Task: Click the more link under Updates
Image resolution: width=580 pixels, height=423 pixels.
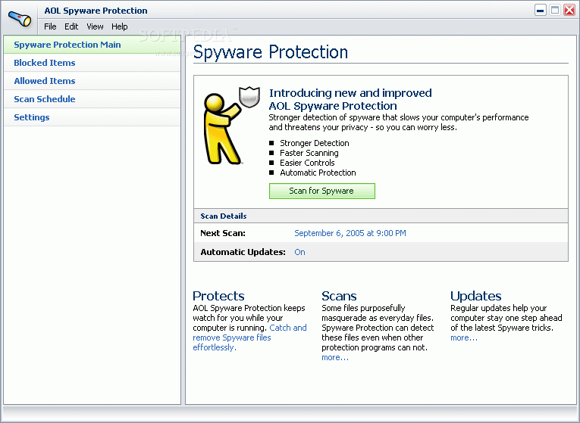Action: (464, 337)
